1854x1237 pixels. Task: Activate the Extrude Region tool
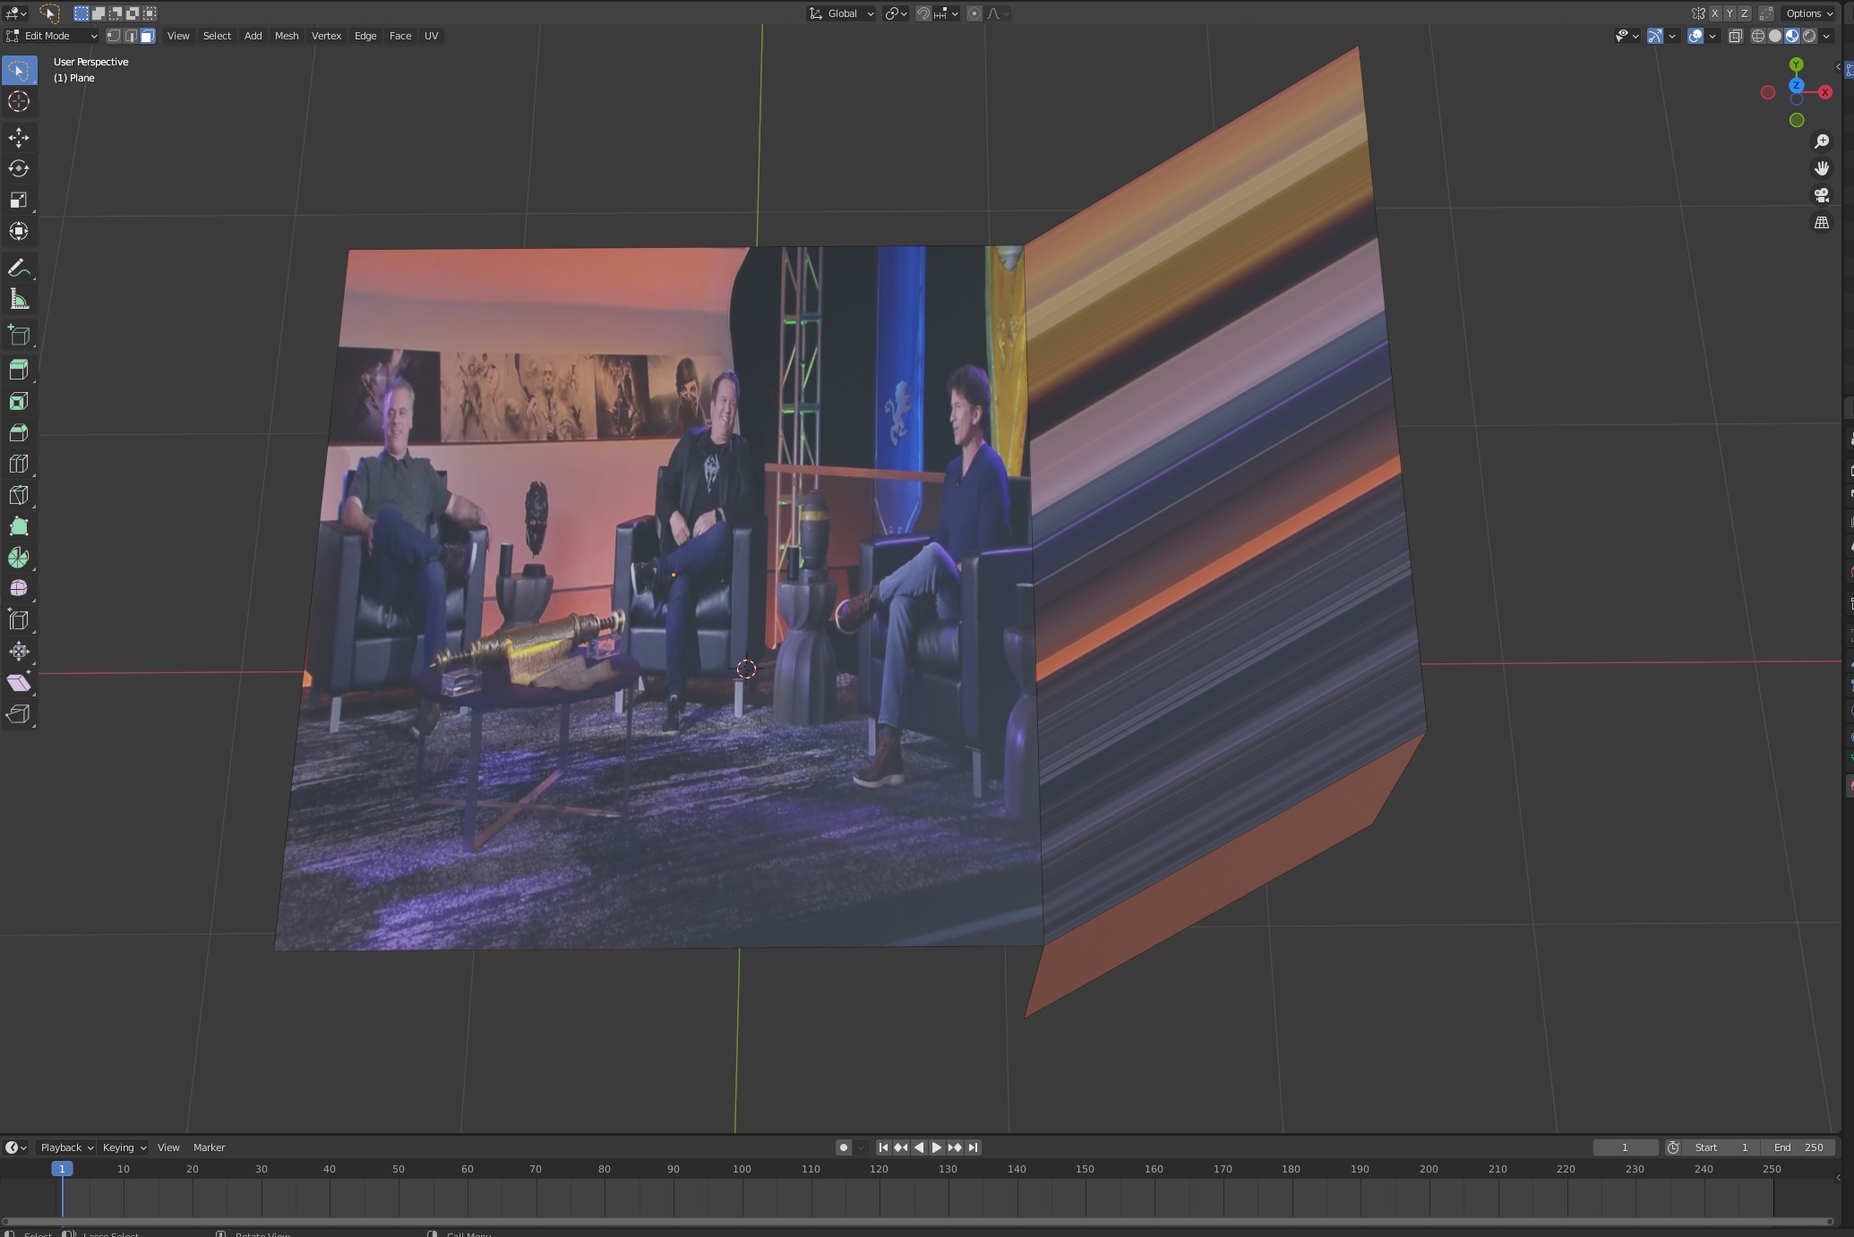point(19,370)
